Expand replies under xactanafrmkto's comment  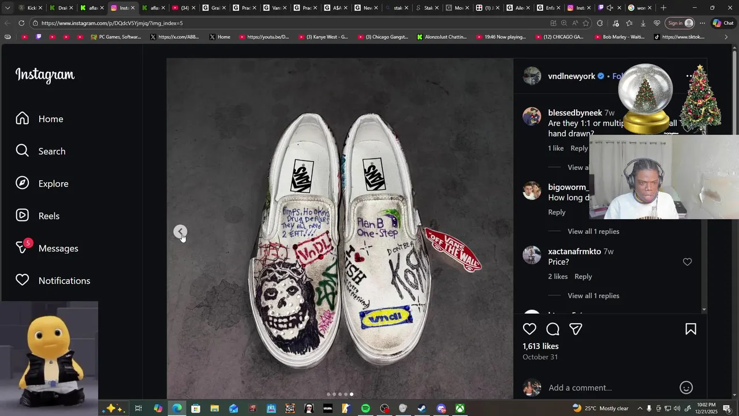pos(593,296)
